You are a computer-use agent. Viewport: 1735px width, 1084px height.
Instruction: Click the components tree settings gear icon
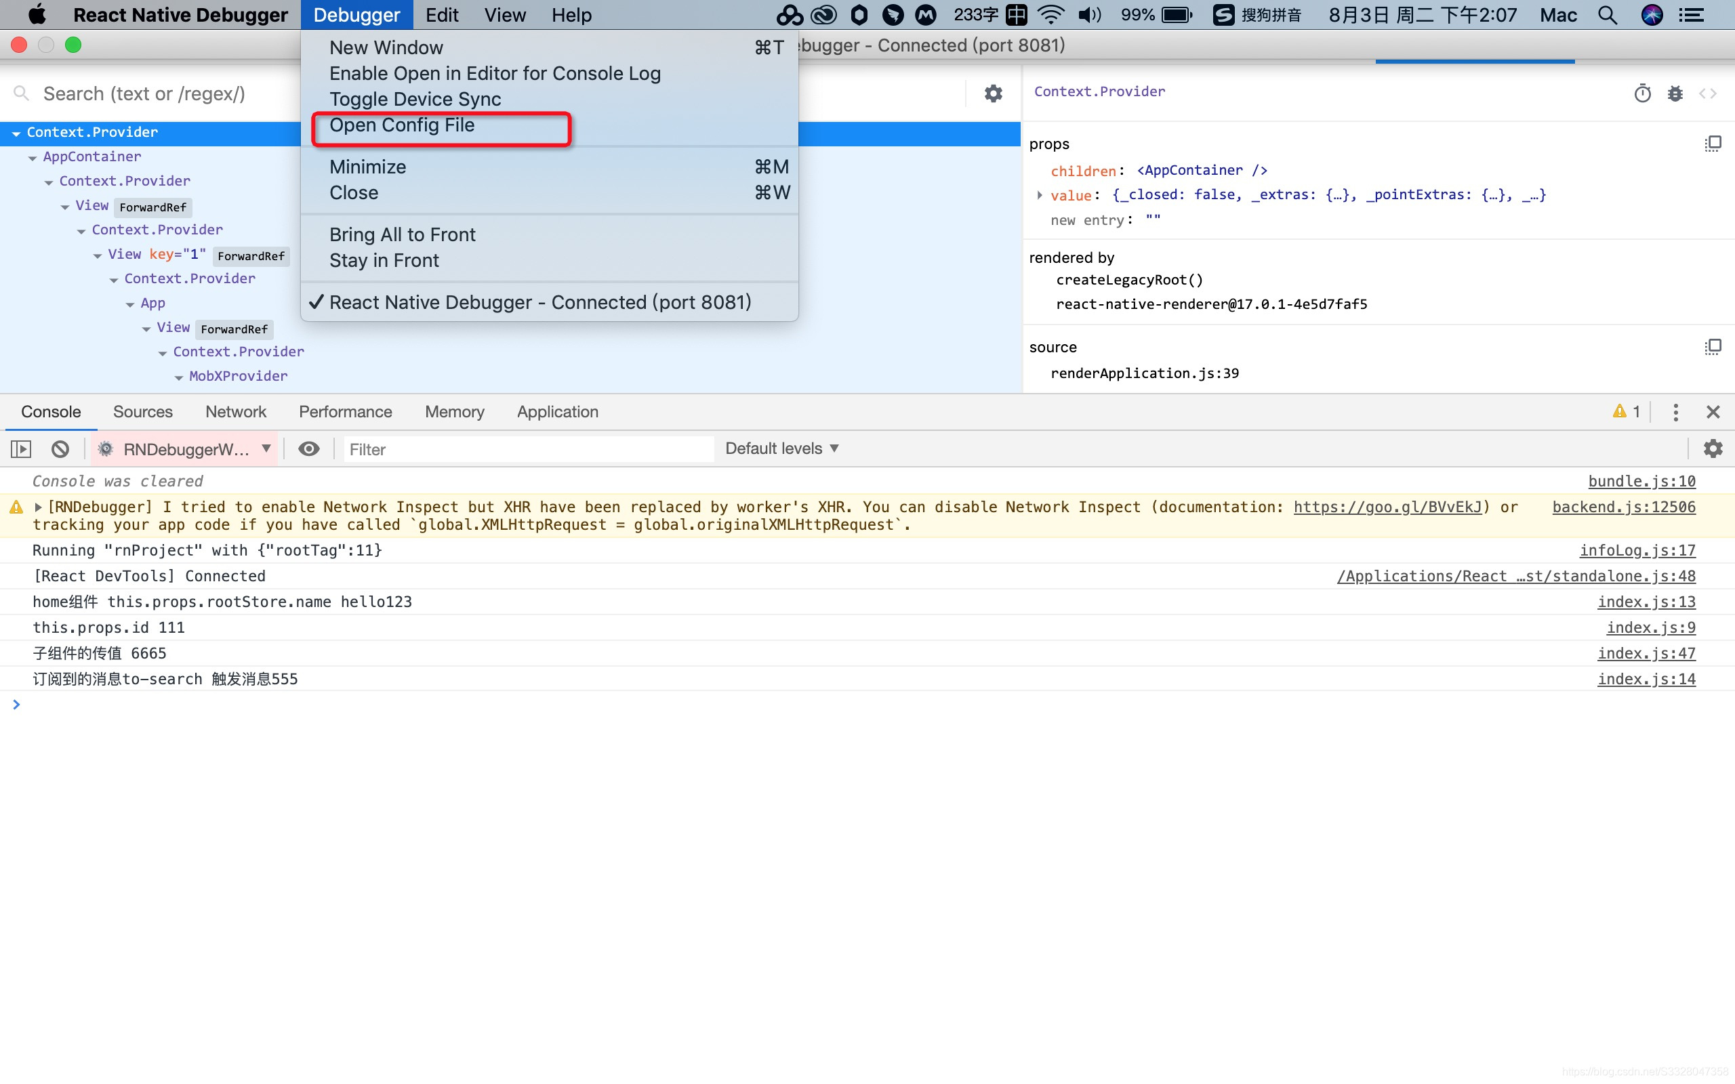993,93
